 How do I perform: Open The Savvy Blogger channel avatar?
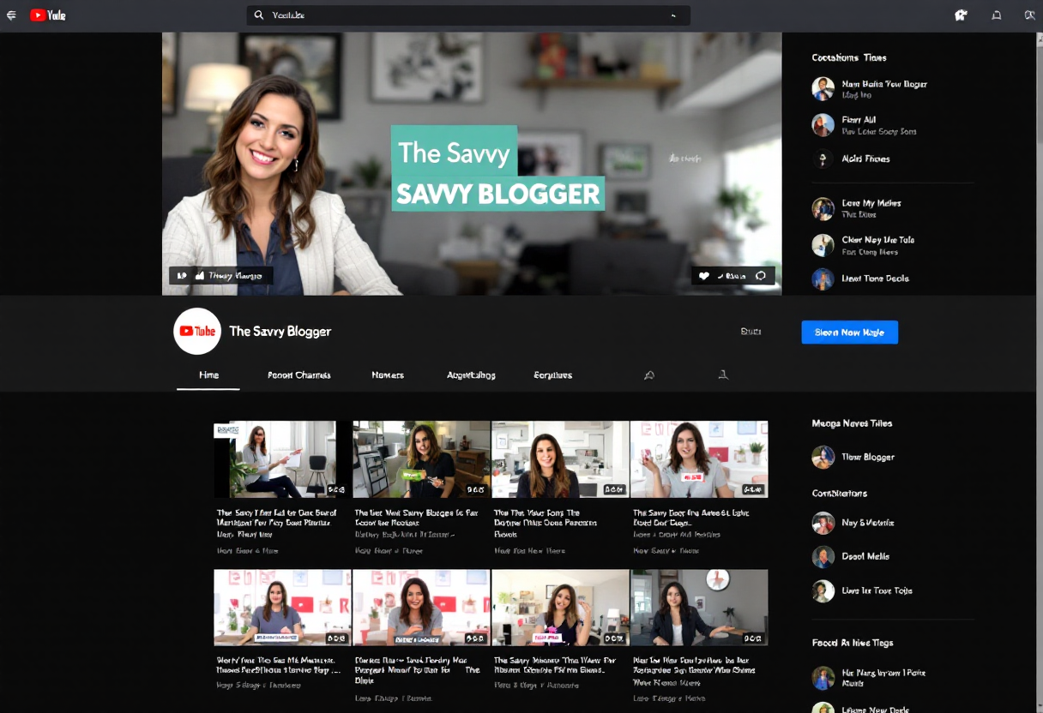[x=197, y=332]
